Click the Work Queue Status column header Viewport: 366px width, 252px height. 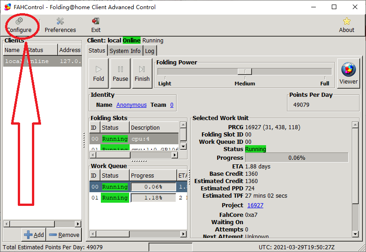click(115, 175)
